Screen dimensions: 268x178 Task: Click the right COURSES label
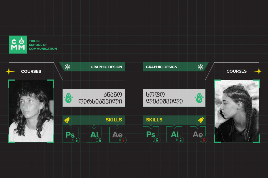pyautogui.click(x=236, y=71)
